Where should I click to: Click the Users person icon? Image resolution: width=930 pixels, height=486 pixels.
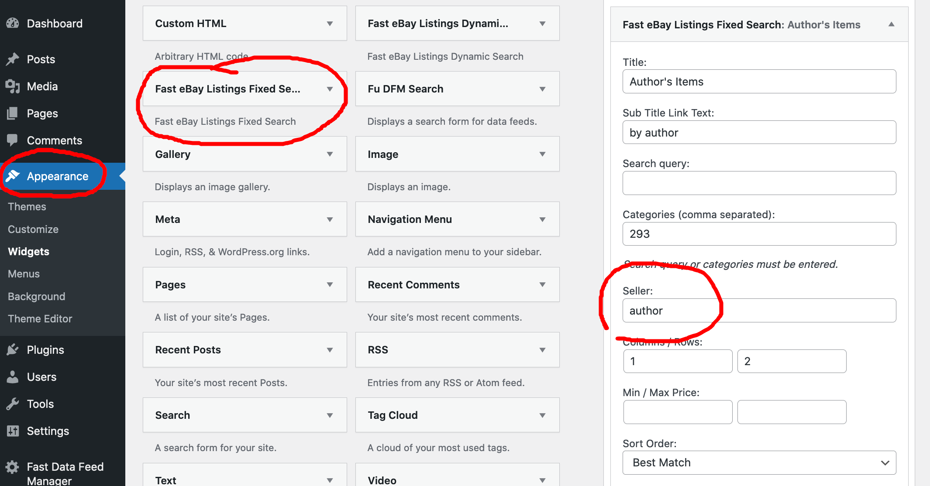click(13, 376)
